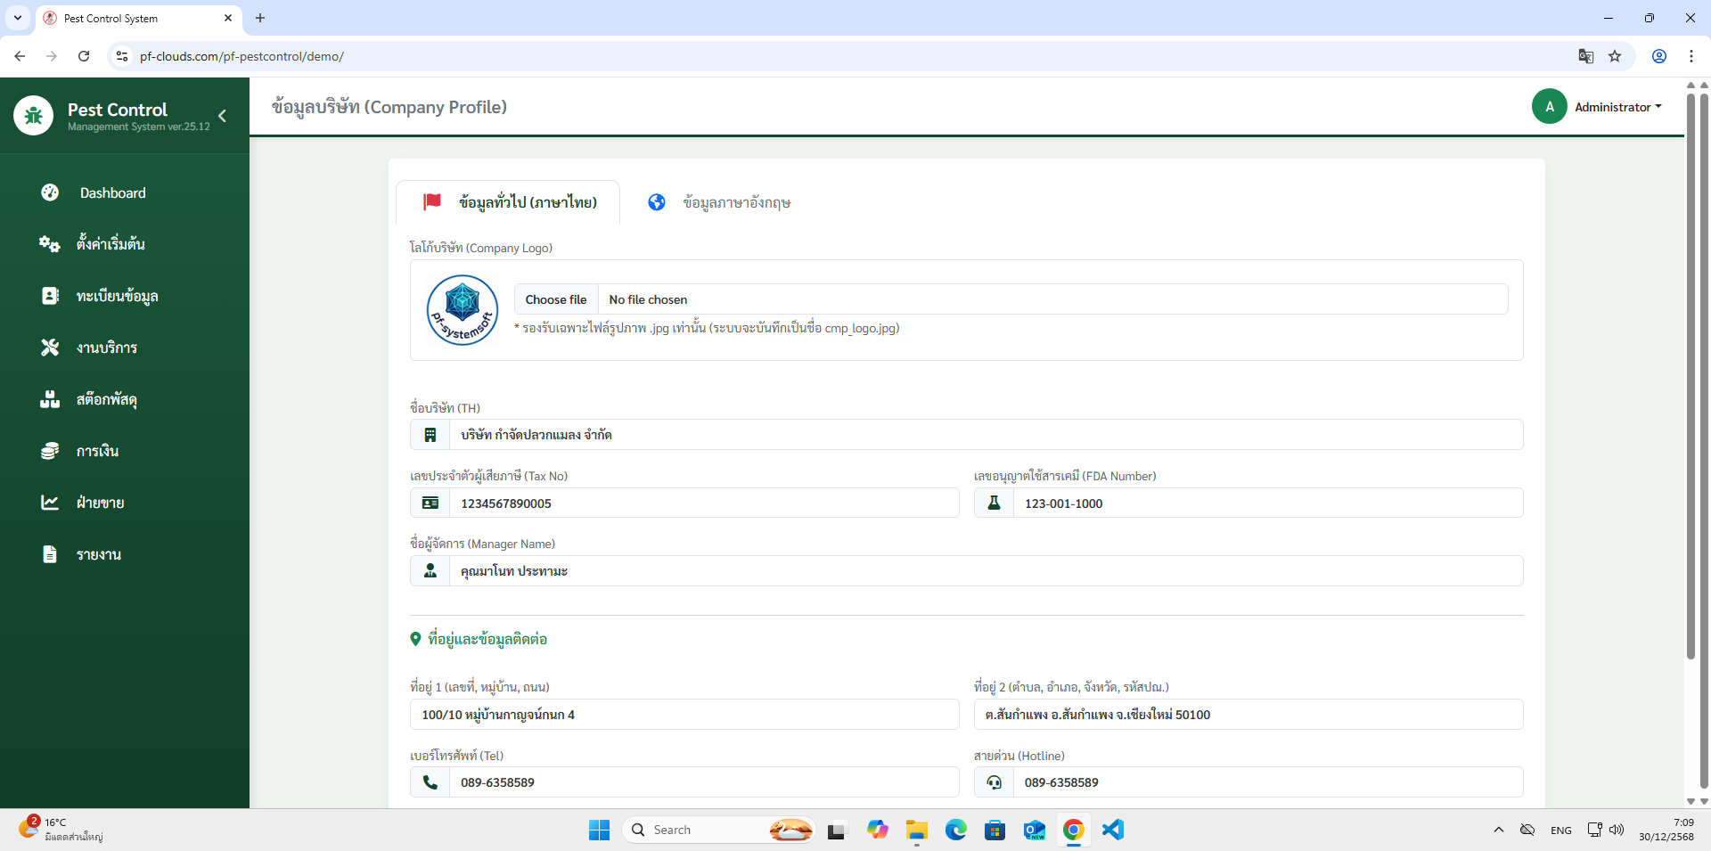Click the Dashboard gauge icon in sidebar
The height and width of the screenshot is (851, 1711).
coord(50,192)
